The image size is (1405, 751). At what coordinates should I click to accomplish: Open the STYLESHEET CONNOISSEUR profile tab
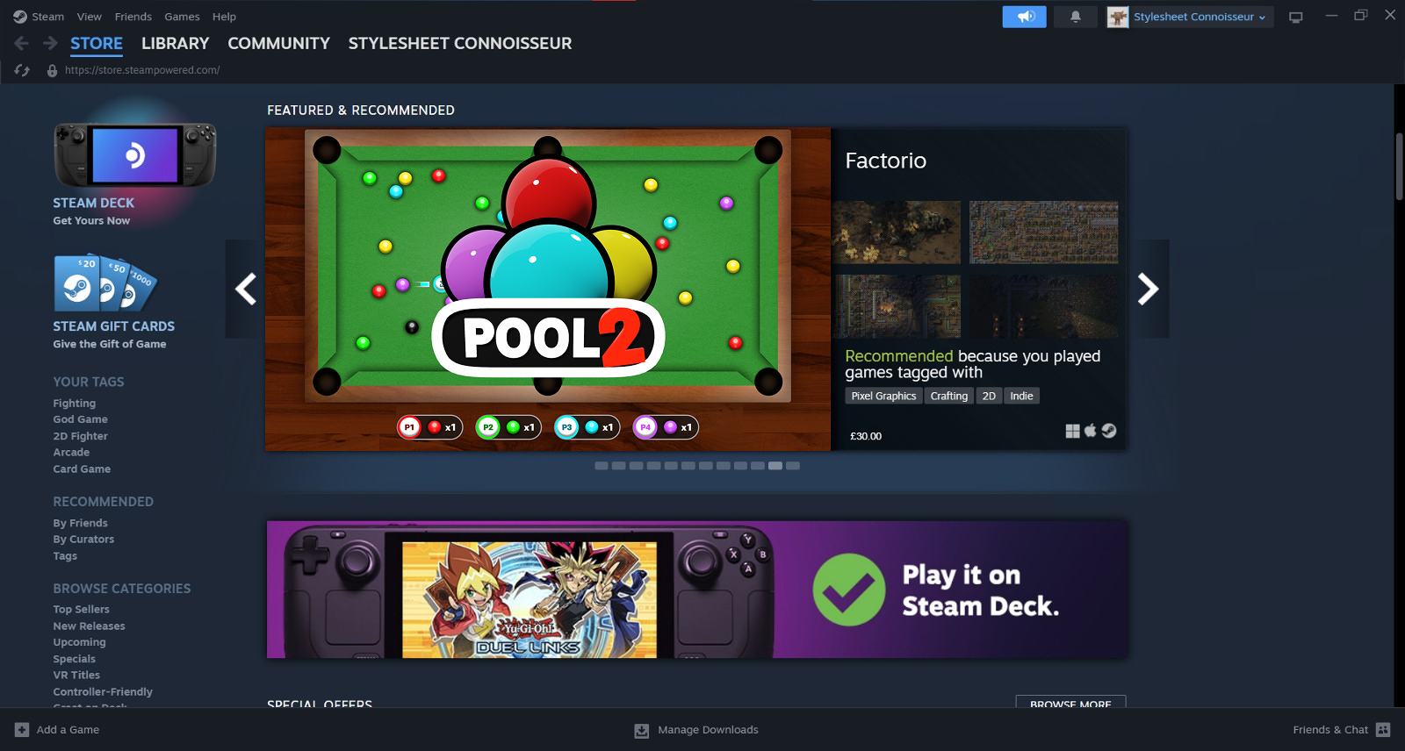(x=460, y=43)
